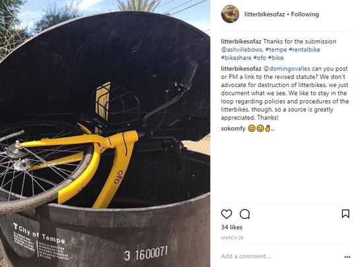Click the litterbikesofaz username in header

pyautogui.click(x=264, y=15)
